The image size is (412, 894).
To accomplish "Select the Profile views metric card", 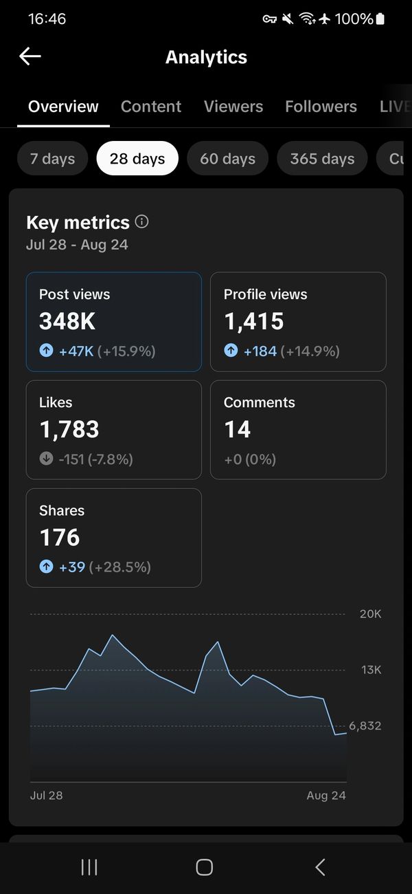I will coord(298,321).
